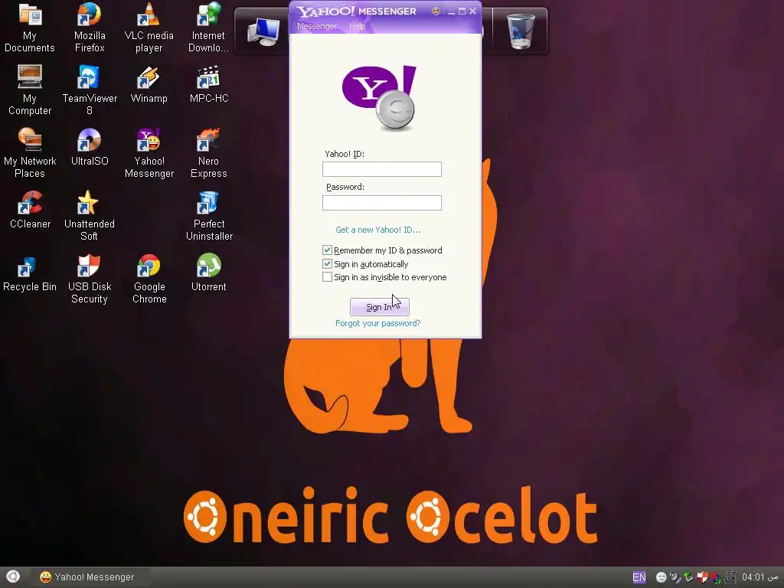
Task: Click the EN language indicator
Action: click(639, 577)
